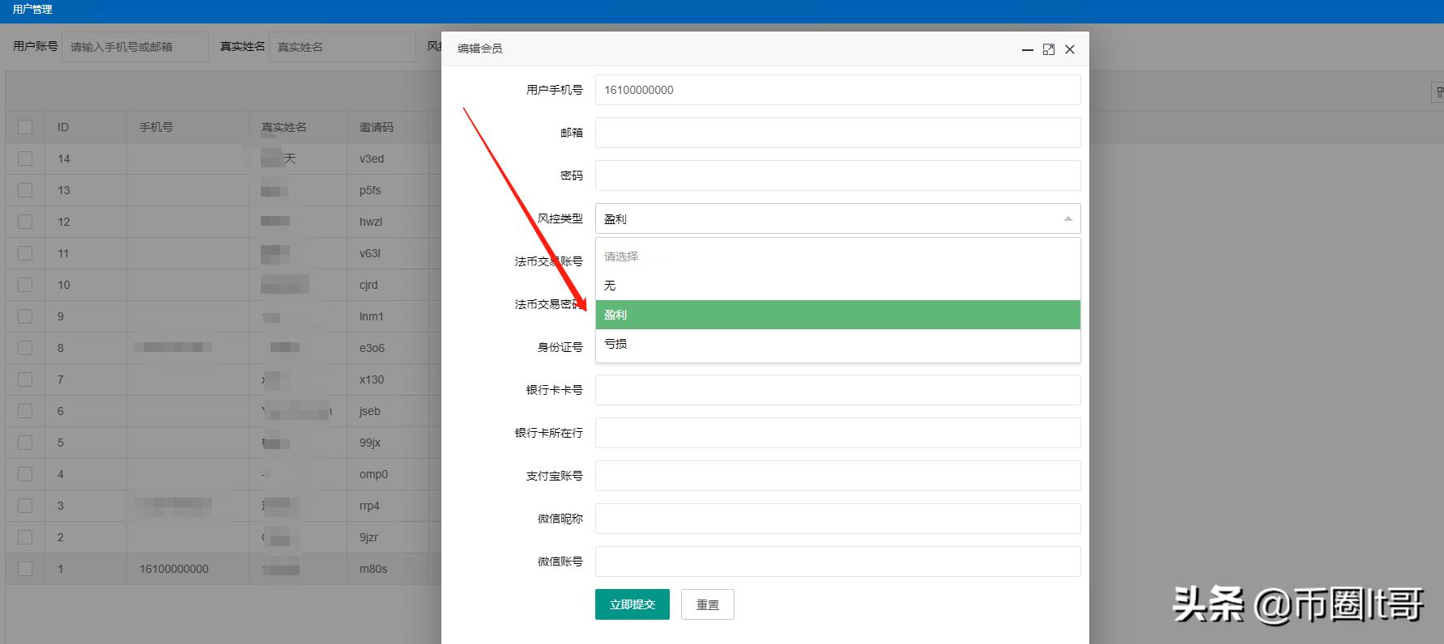Click invite code v3ed
This screenshot has height=644, width=1444.
[x=372, y=159]
